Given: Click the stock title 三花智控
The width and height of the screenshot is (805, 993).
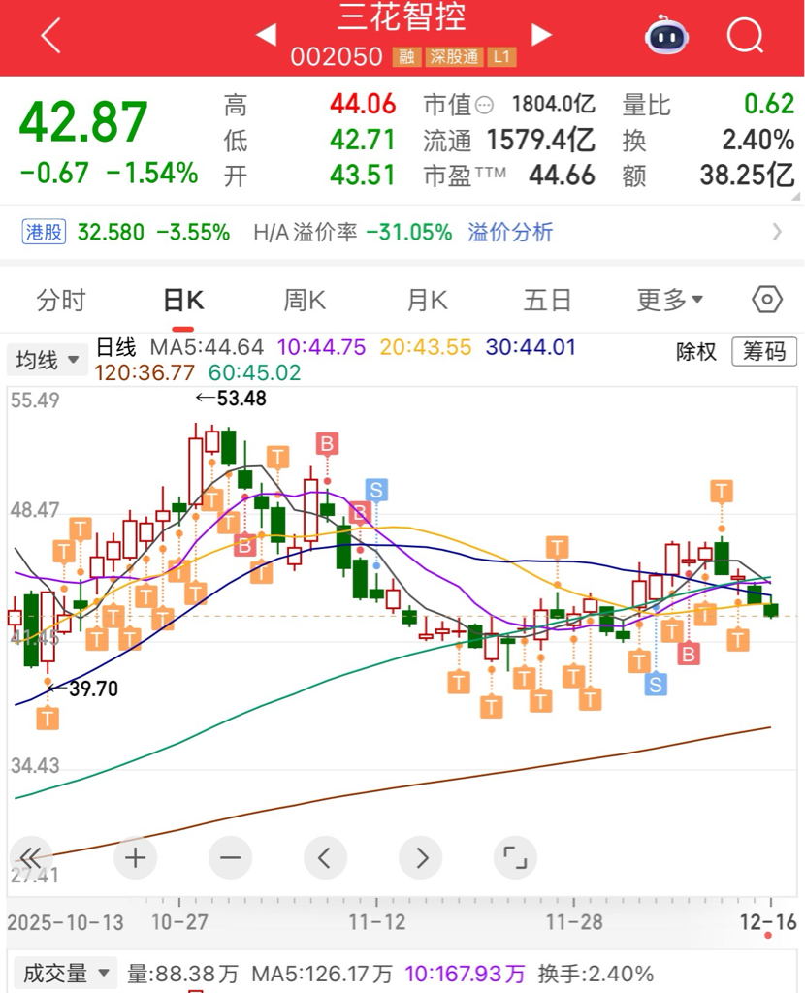Looking at the screenshot, I should (402, 17).
